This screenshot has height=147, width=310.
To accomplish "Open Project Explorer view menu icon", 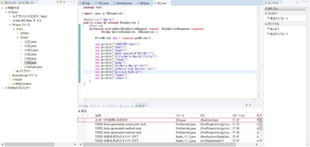I will click(64, 2).
